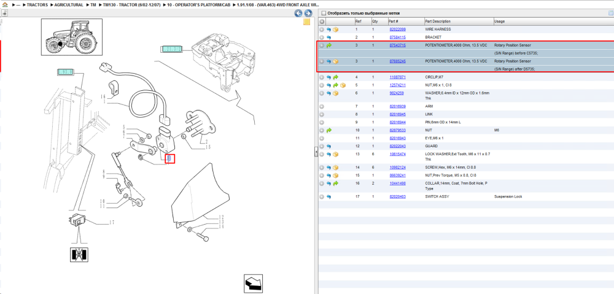
Task: Select 'WIRE HARNESS' description text
Action: tap(438, 29)
